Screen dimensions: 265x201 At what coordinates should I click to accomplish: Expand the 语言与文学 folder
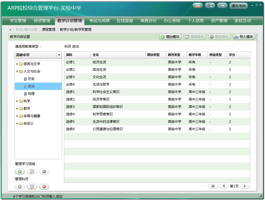click(17, 64)
